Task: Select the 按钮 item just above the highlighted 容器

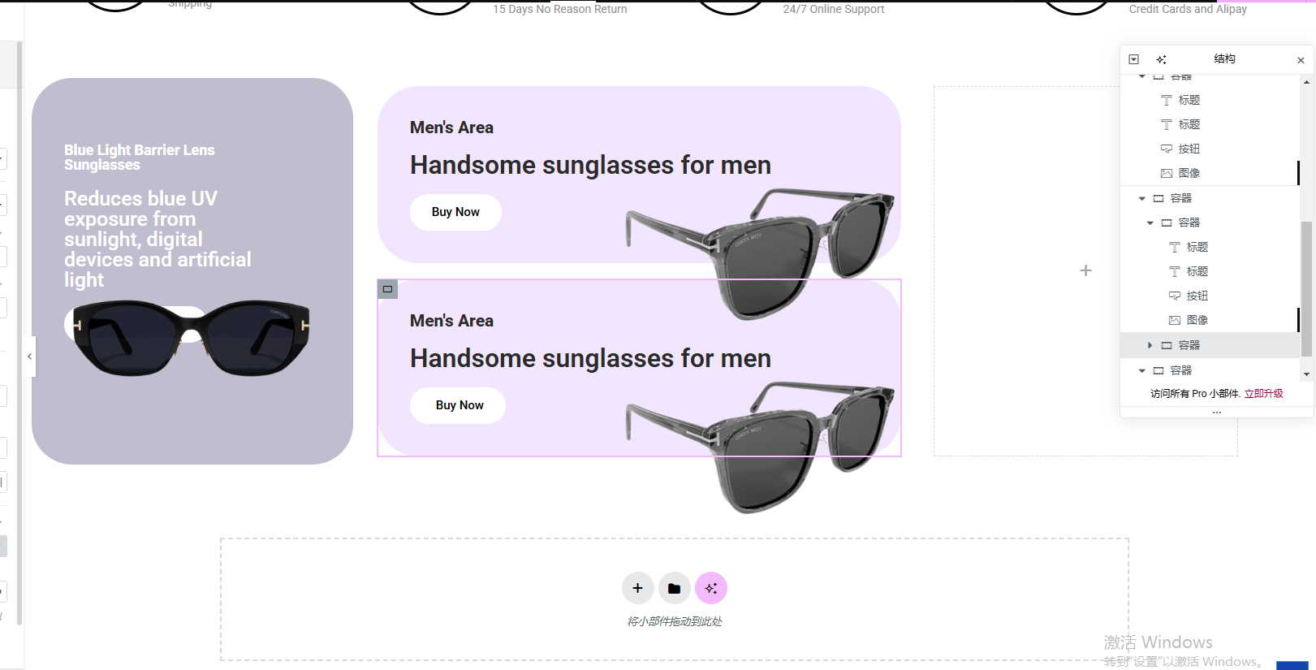Action: pyautogui.click(x=1197, y=296)
